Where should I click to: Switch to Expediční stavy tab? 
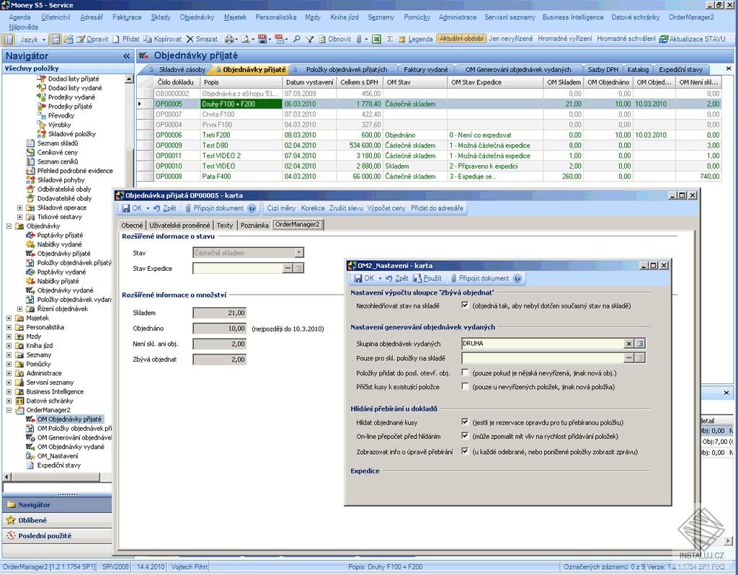680,69
